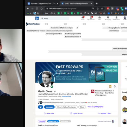
Task: Click the LinkedIn search field
Action: click(55, 18)
